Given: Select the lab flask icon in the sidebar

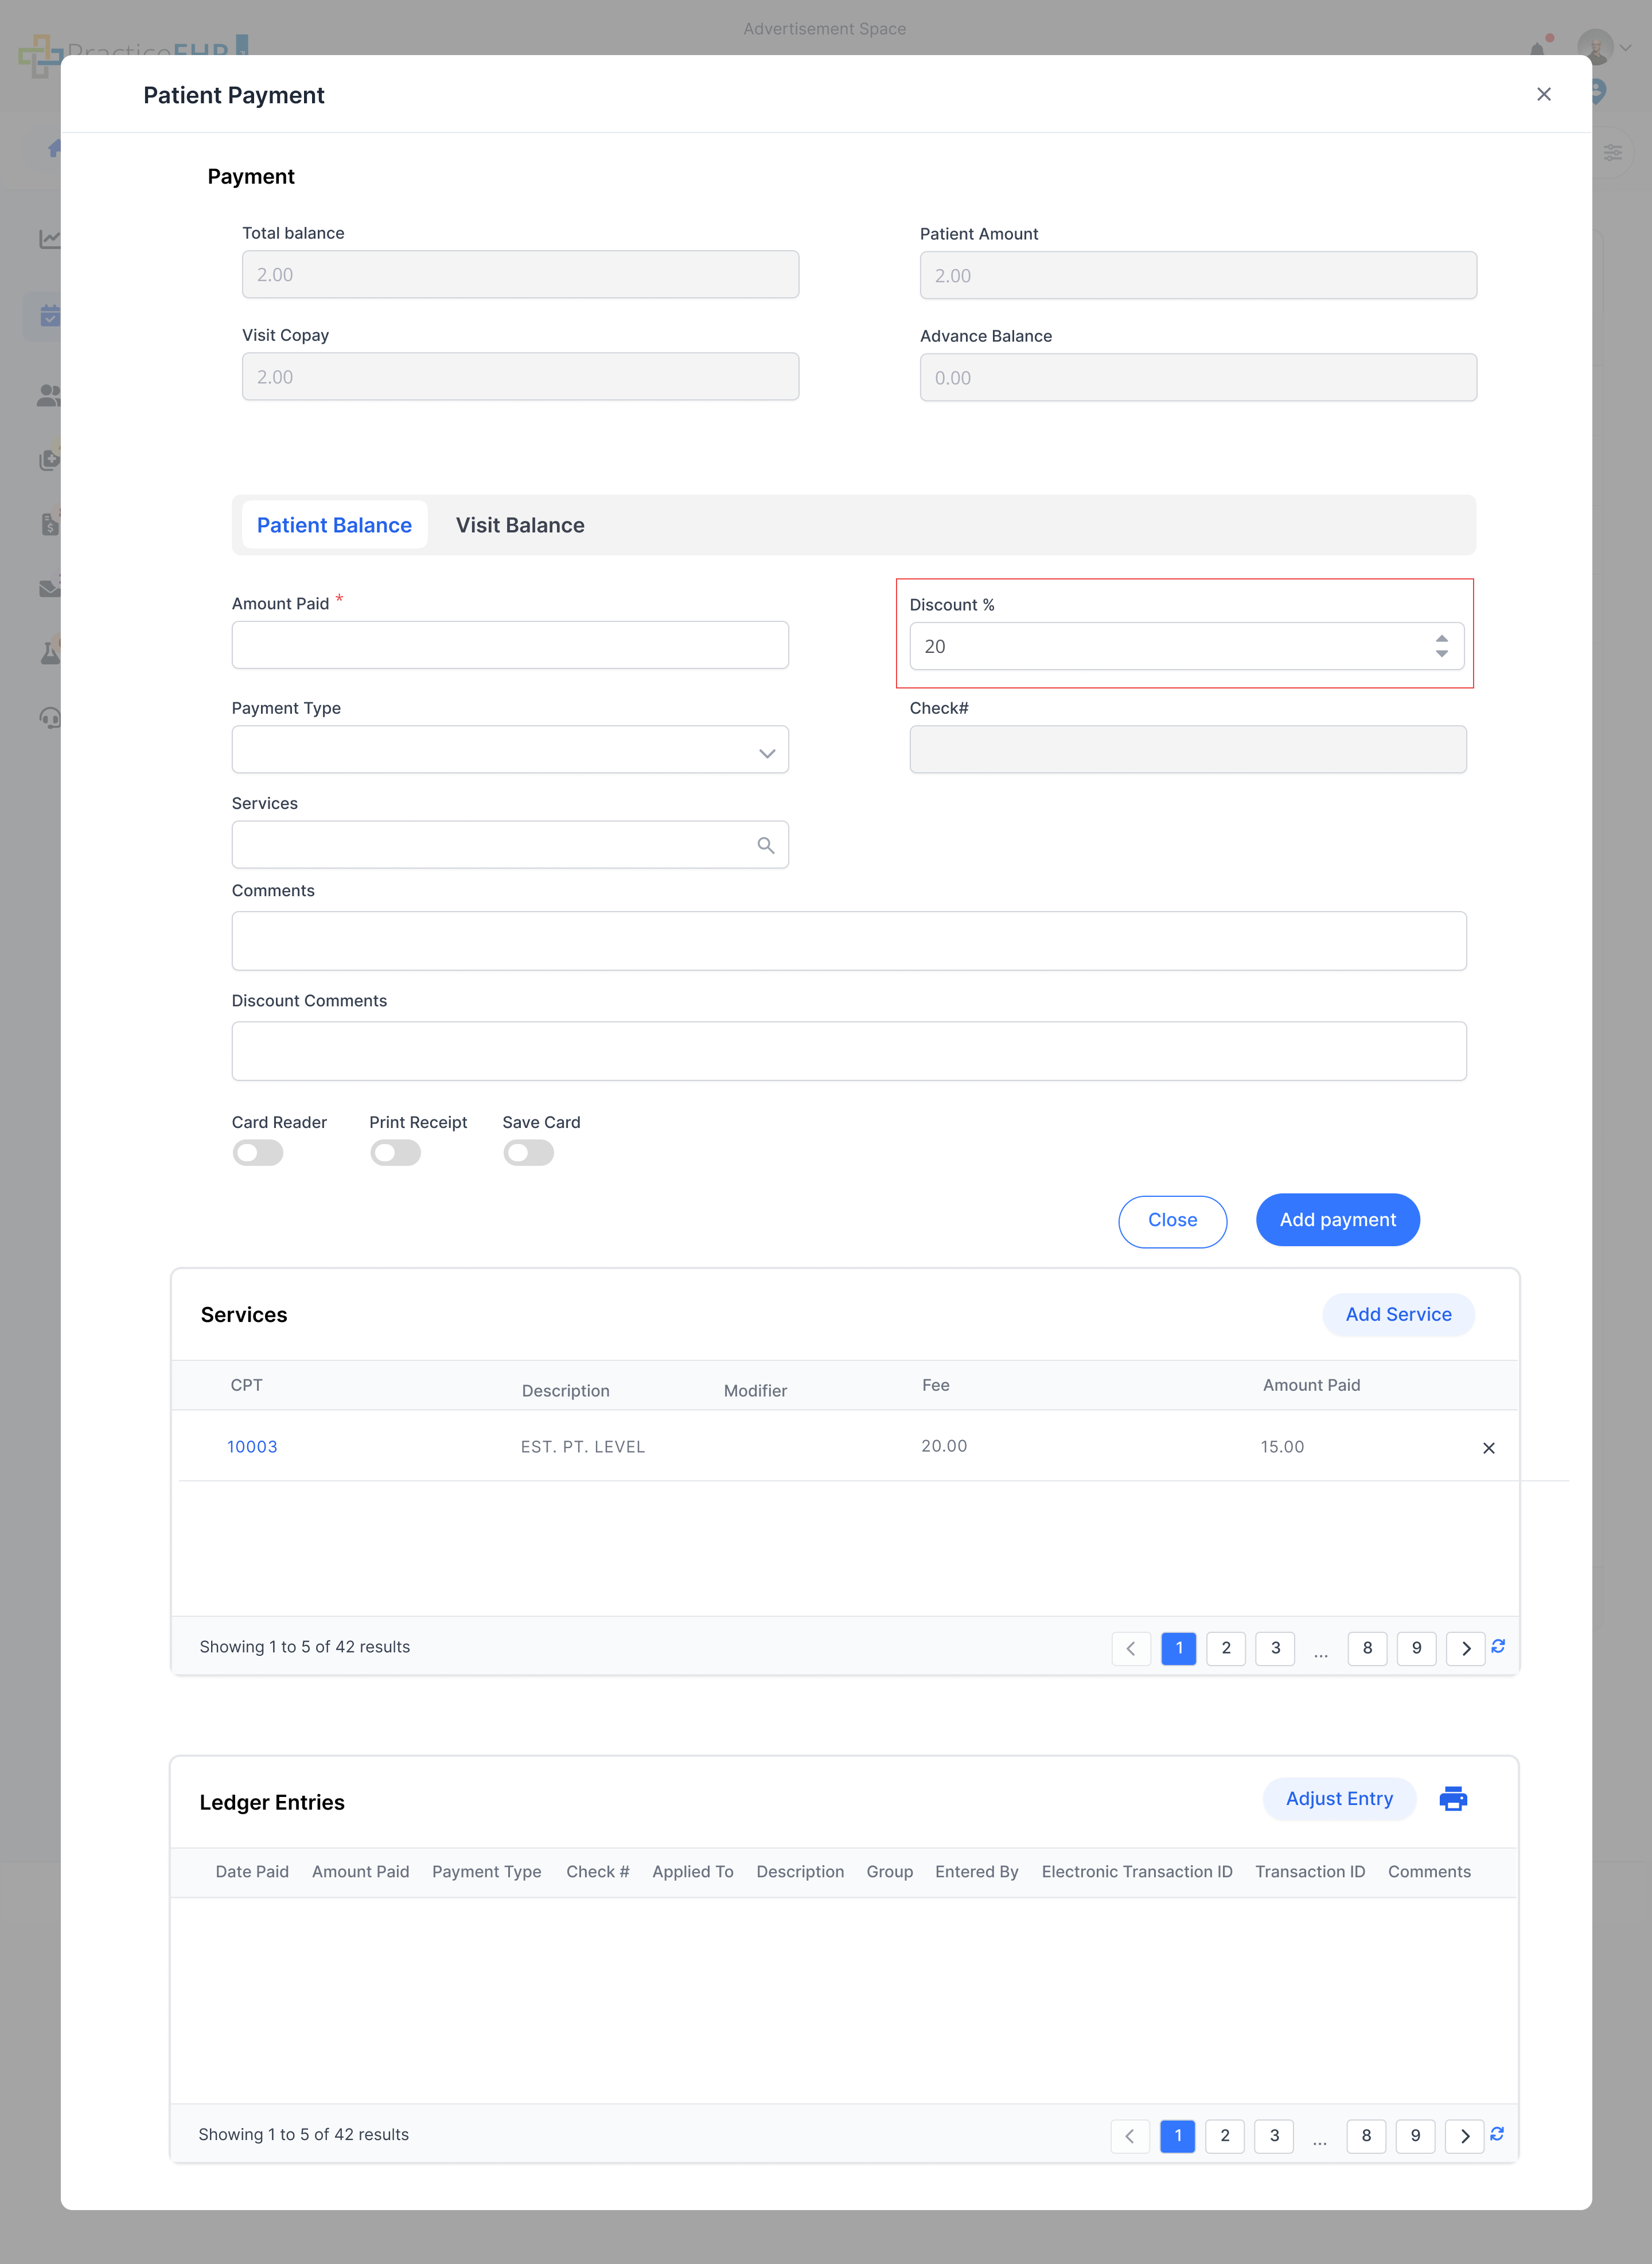Looking at the screenshot, I should [50, 652].
